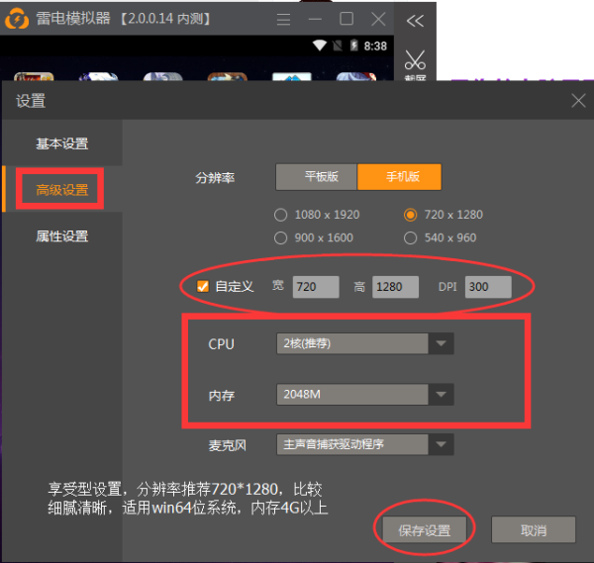Click the 分辨率 label
Image resolution: width=594 pixels, height=563 pixels.
[215, 177]
